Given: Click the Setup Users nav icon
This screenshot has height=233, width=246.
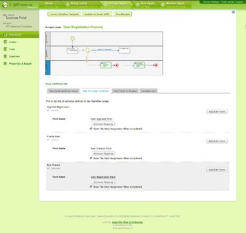Looking at the screenshot, I should pyautogui.click(x=68, y=4).
